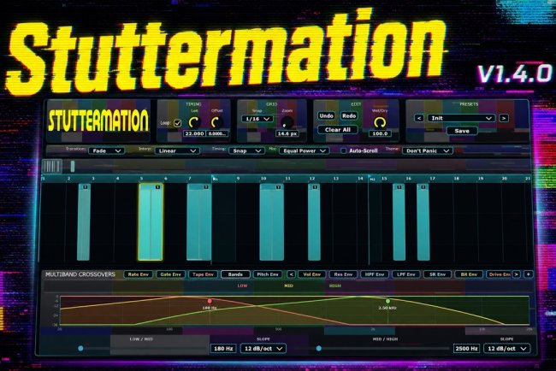Click the 2500 Hz frequency field
The image size is (556, 371).
[x=466, y=349]
